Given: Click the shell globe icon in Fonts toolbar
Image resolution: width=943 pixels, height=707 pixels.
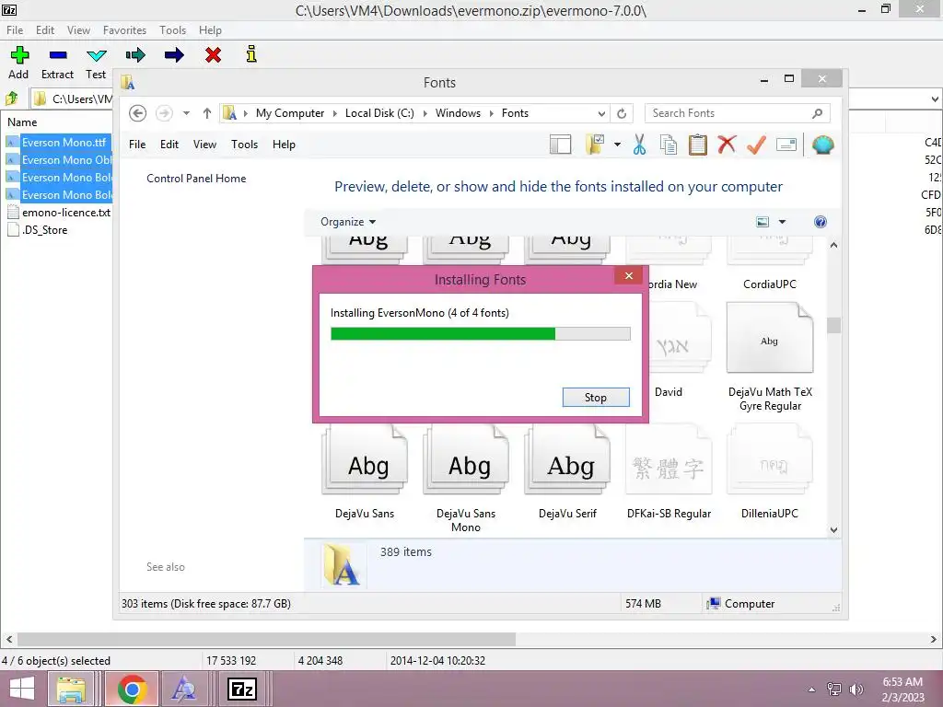Looking at the screenshot, I should point(822,145).
